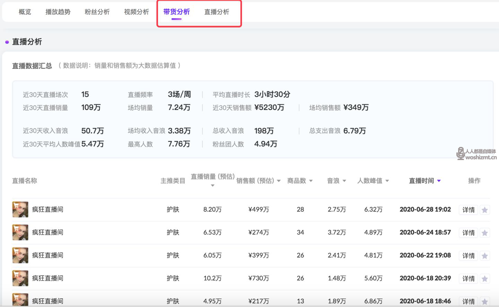Select the 近30天销售额 ¥5230万 value

click(269, 108)
